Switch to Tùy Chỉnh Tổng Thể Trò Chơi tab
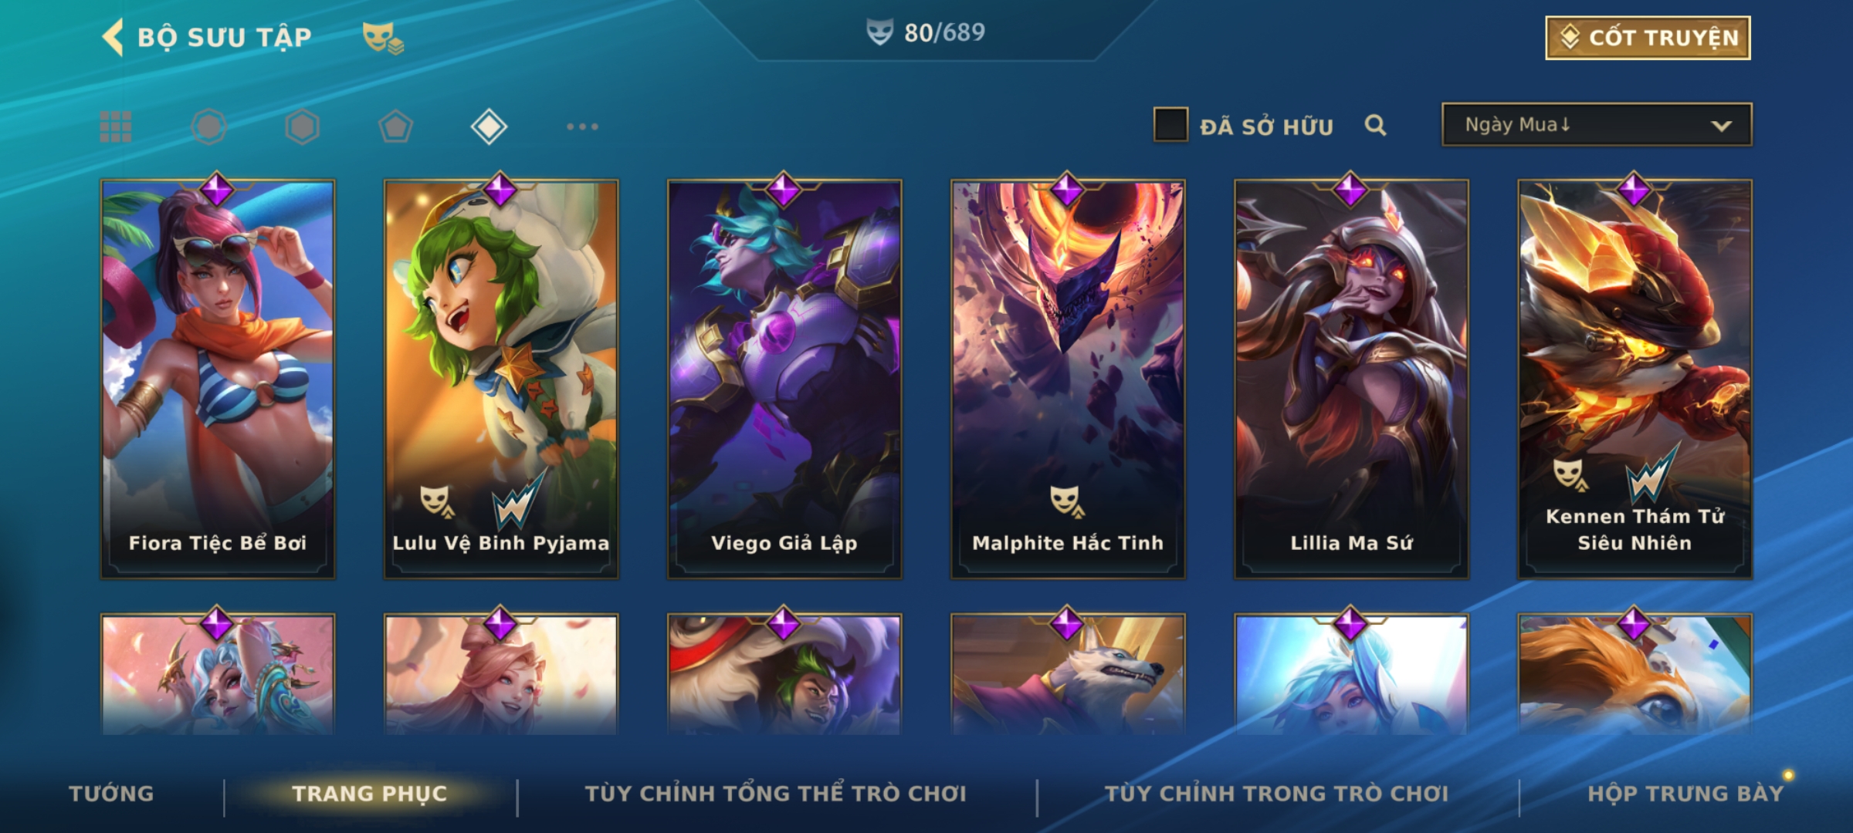 (x=775, y=794)
